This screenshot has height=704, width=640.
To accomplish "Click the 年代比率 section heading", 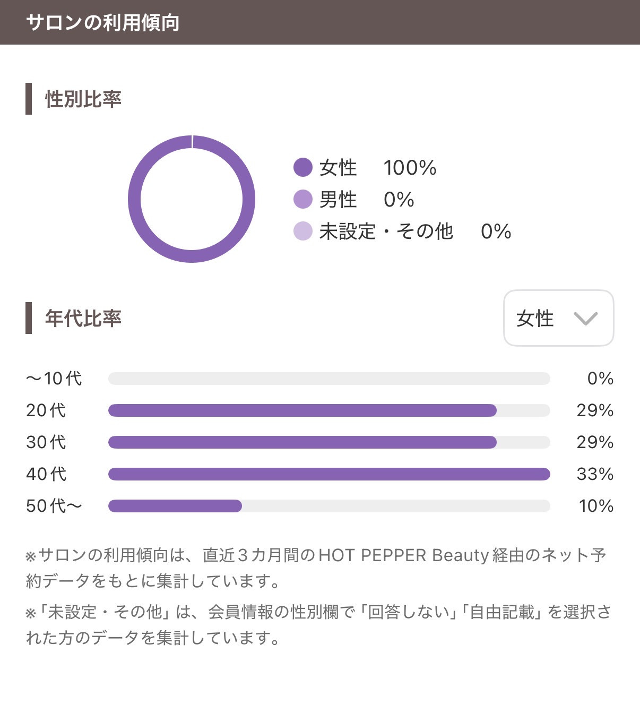I will 83,318.
